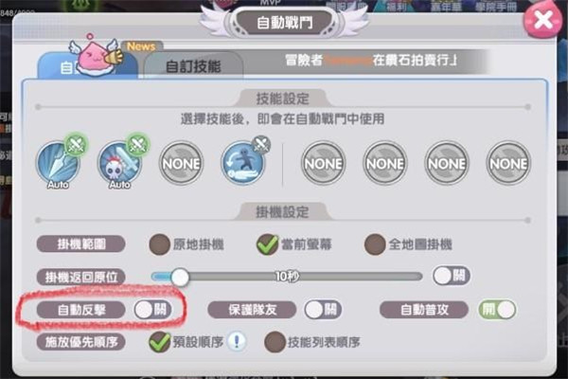Open the last NONE skill slot
This screenshot has height=379, width=568.
coord(508,163)
